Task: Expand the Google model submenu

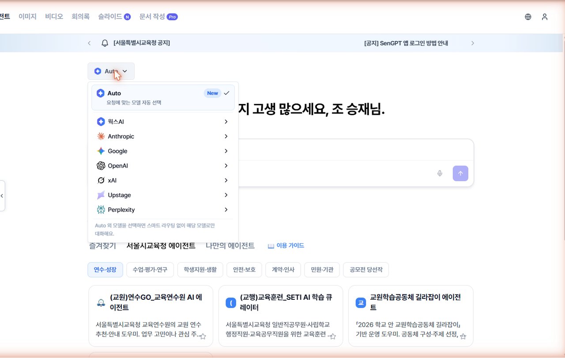Action: [x=163, y=151]
